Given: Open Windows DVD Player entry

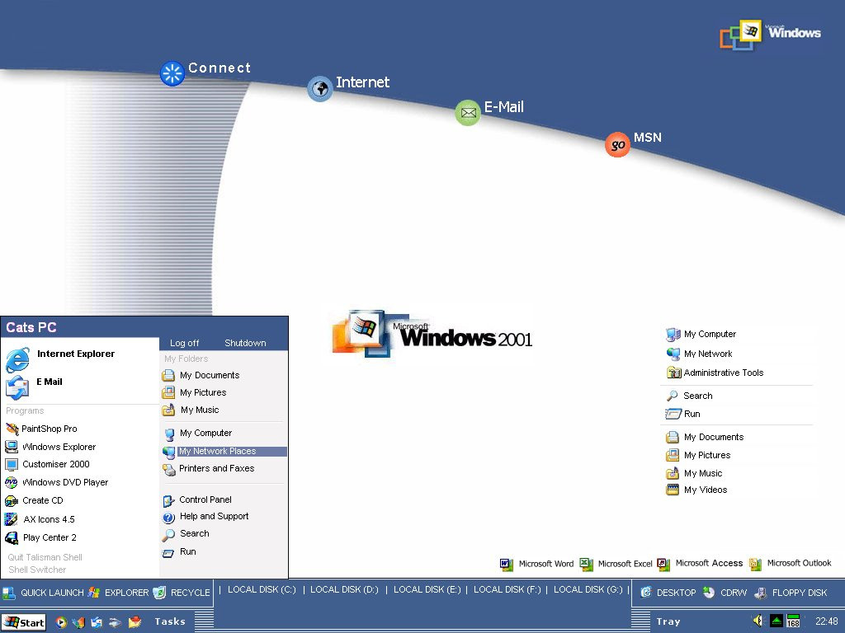Looking at the screenshot, I should 57,482.
